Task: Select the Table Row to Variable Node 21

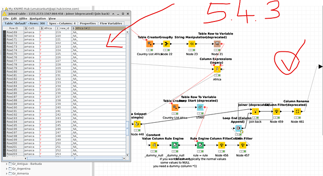Action: tap(217, 44)
